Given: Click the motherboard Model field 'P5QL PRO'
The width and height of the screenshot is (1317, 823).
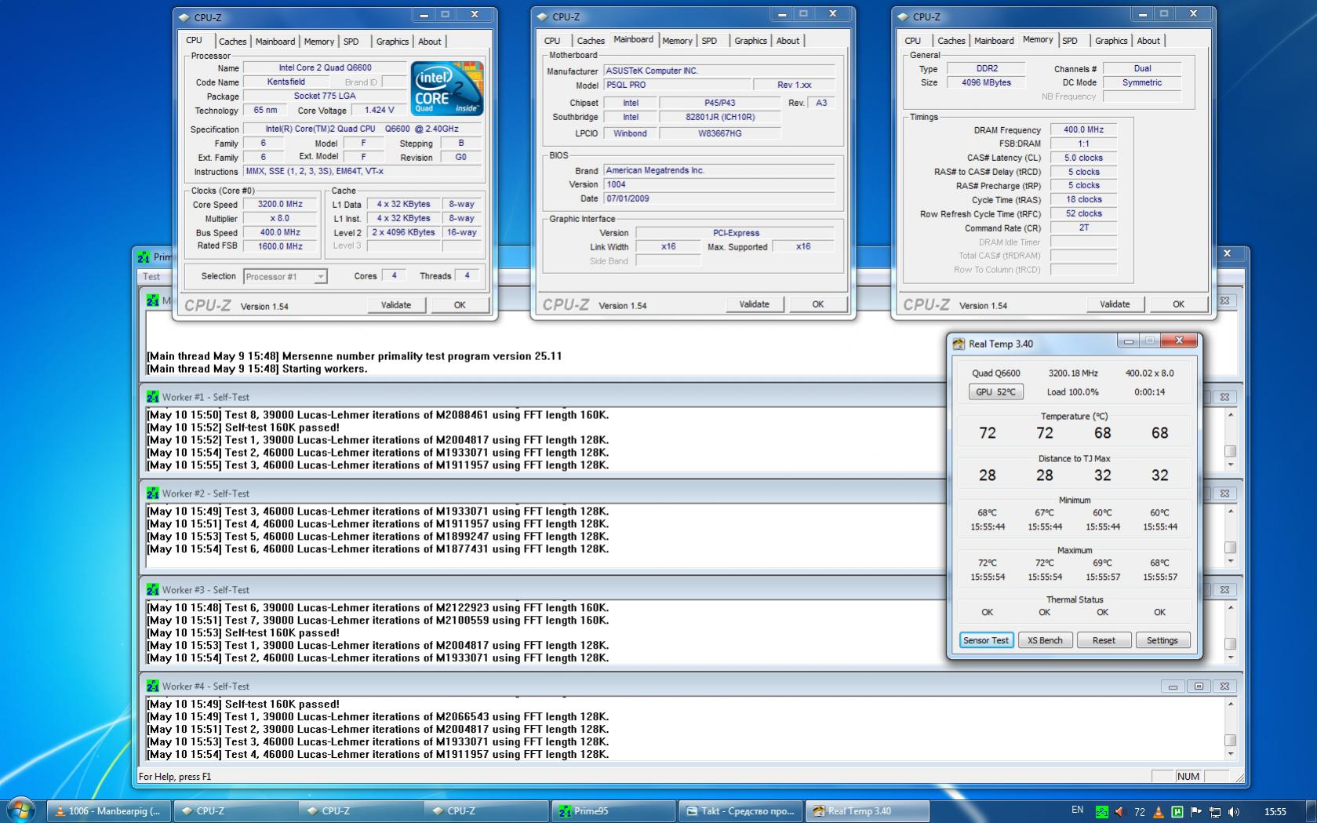Looking at the screenshot, I should tap(675, 85).
